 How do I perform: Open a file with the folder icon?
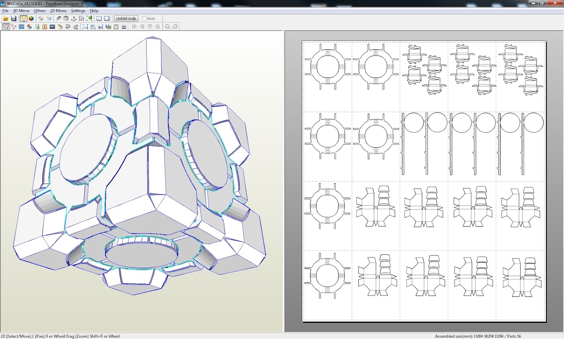pyautogui.click(x=5, y=18)
